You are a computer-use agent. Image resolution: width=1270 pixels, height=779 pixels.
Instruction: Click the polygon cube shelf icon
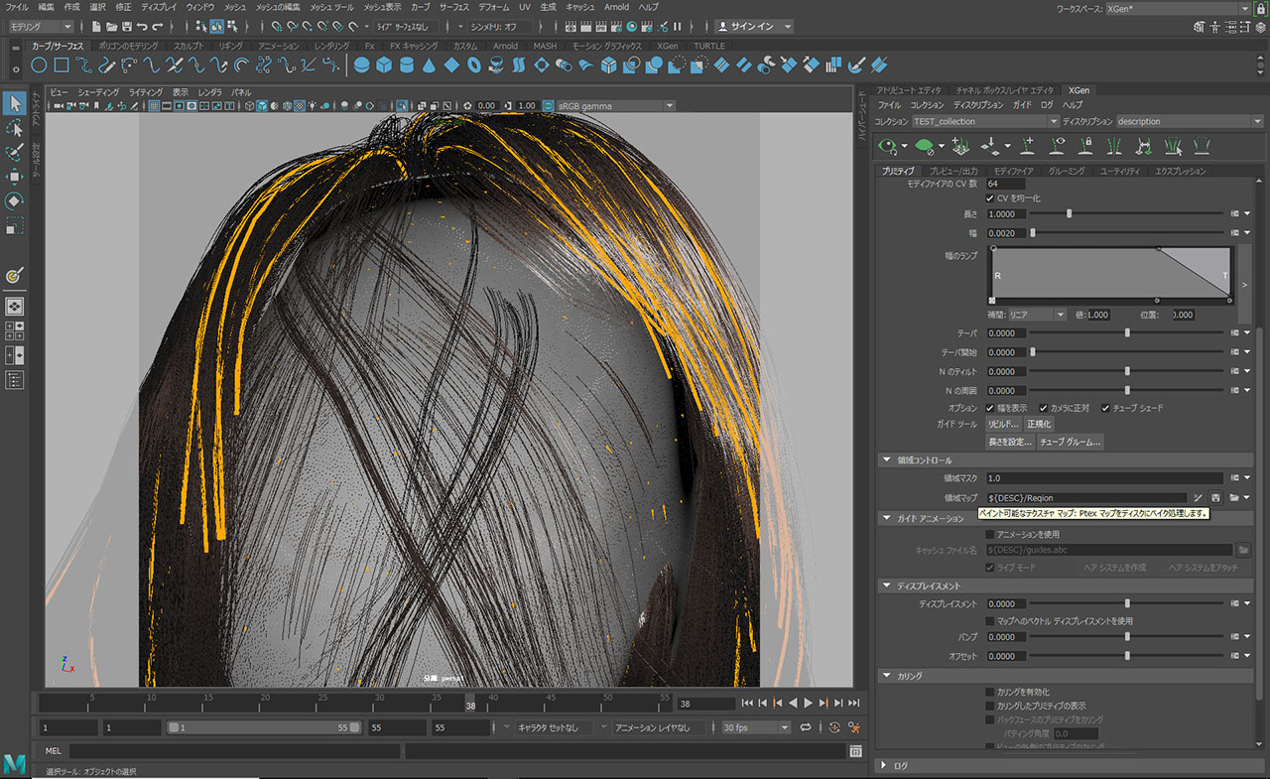click(384, 65)
